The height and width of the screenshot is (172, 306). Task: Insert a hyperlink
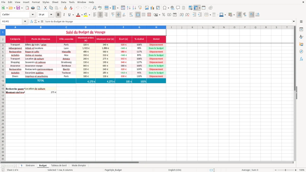(172, 8)
